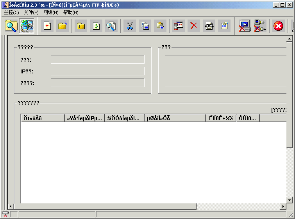Click the round red stop icon
Screen dimensions: 295x219
(x=278, y=26)
